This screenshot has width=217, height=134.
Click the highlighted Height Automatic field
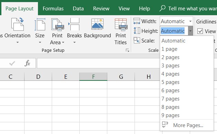[174, 31]
